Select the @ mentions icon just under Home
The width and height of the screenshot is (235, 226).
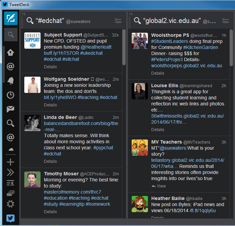[x=10, y=67]
